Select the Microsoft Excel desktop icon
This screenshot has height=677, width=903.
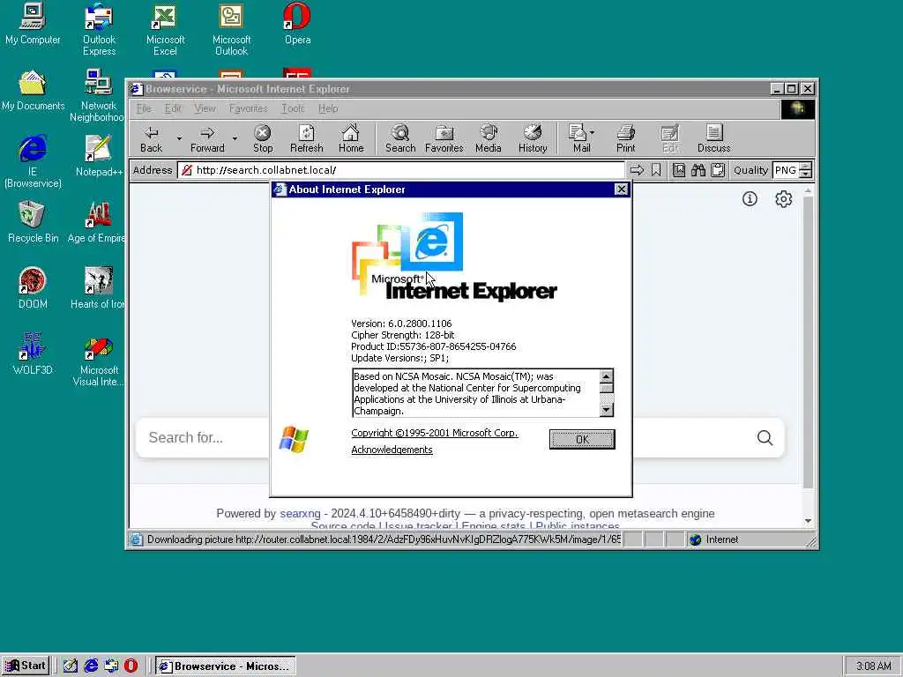165,29
